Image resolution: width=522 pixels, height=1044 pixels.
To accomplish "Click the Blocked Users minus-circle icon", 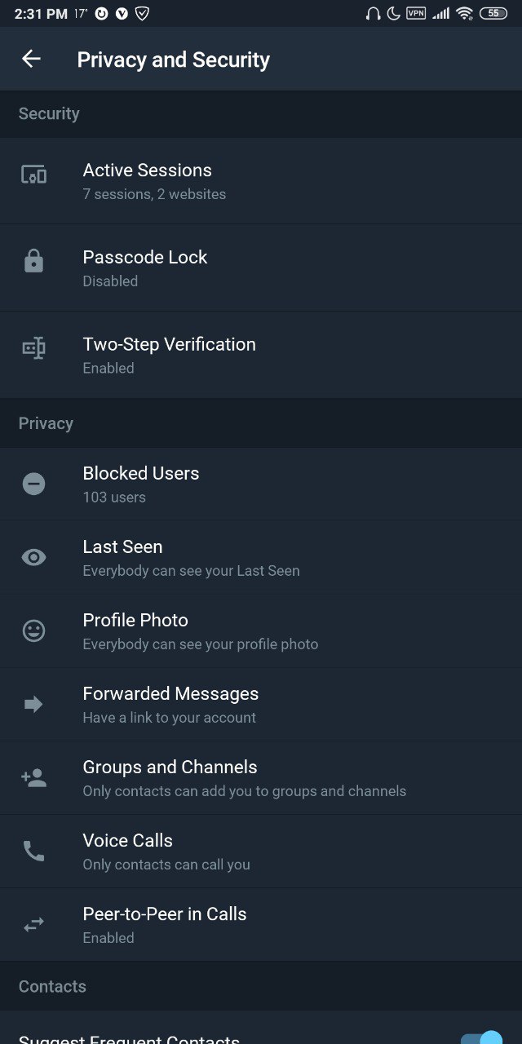I will pyautogui.click(x=33, y=484).
